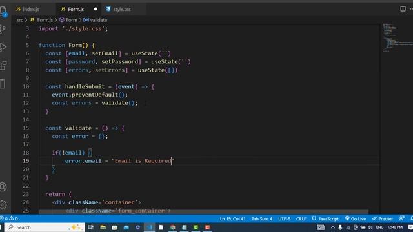Open the Manage gear settings

point(3,205)
